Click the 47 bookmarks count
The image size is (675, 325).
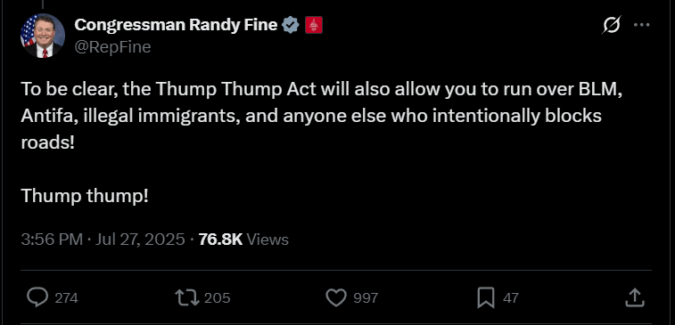click(511, 298)
